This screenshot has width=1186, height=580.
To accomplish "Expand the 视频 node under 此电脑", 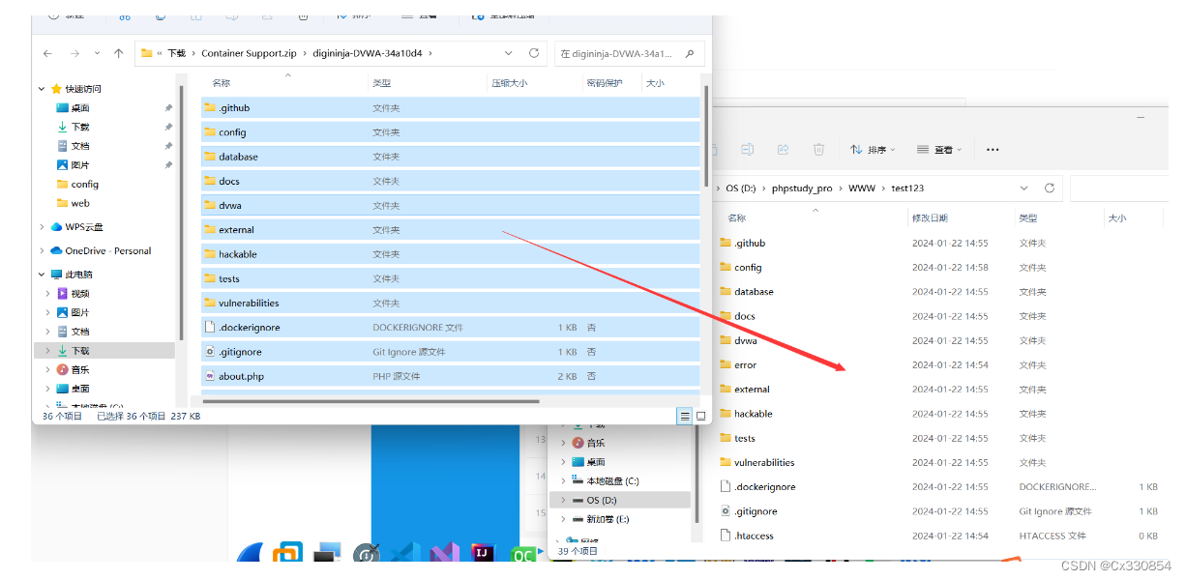I will coord(48,294).
